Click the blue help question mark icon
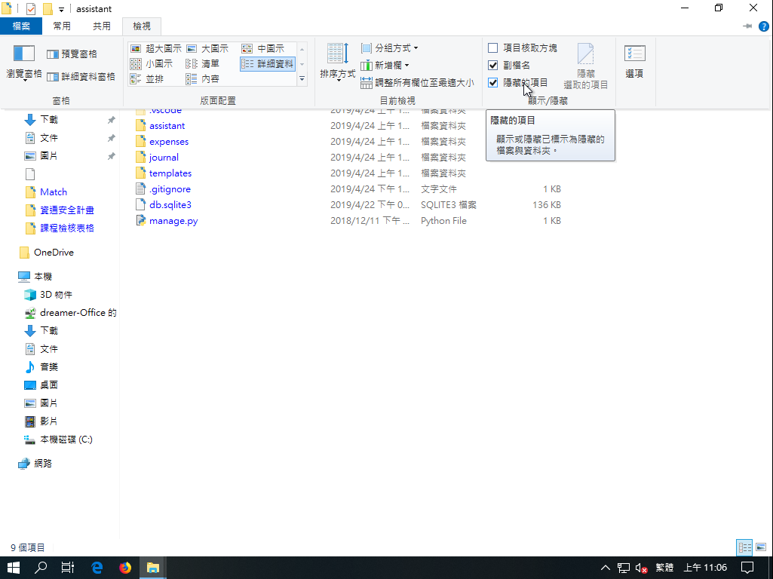 764,26
